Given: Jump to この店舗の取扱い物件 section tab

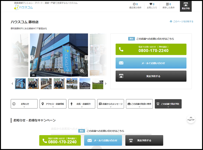Looking at the screenshot, I should coord(139,104).
